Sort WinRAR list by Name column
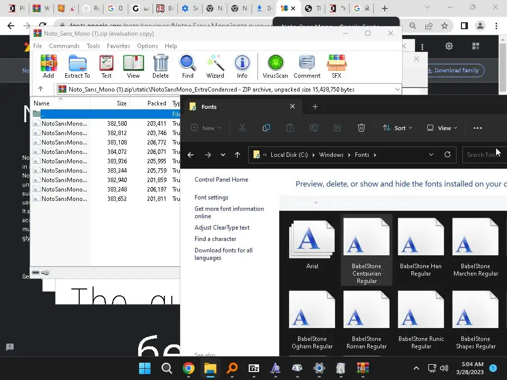 tap(60, 103)
